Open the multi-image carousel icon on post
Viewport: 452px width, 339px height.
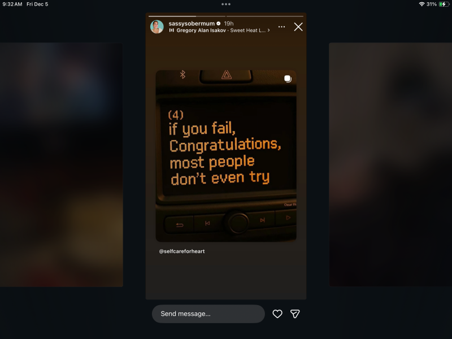click(x=288, y=79)
